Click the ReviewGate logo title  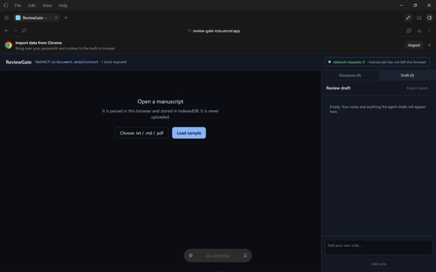pos(18,62)
